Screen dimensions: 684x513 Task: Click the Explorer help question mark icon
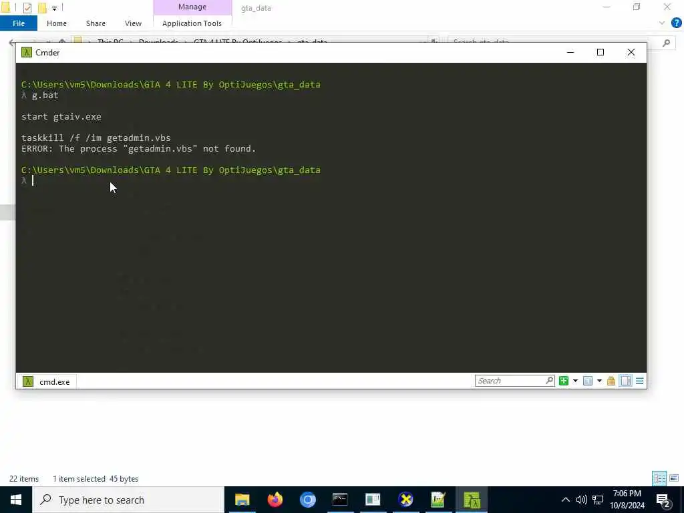pyautogui.click(x=676, y=23)
